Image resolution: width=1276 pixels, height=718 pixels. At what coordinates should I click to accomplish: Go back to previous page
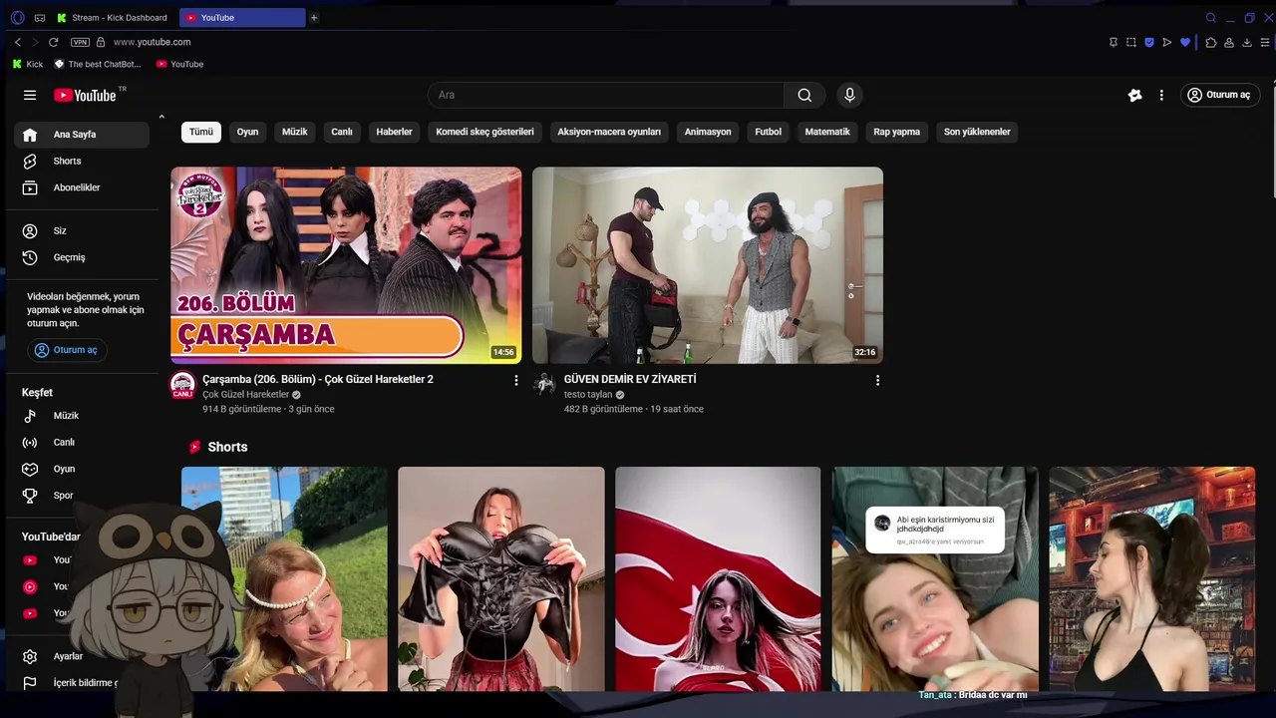(x=18, y=42)
